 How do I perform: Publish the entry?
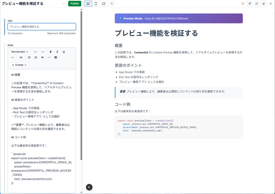tap(75, 3)
